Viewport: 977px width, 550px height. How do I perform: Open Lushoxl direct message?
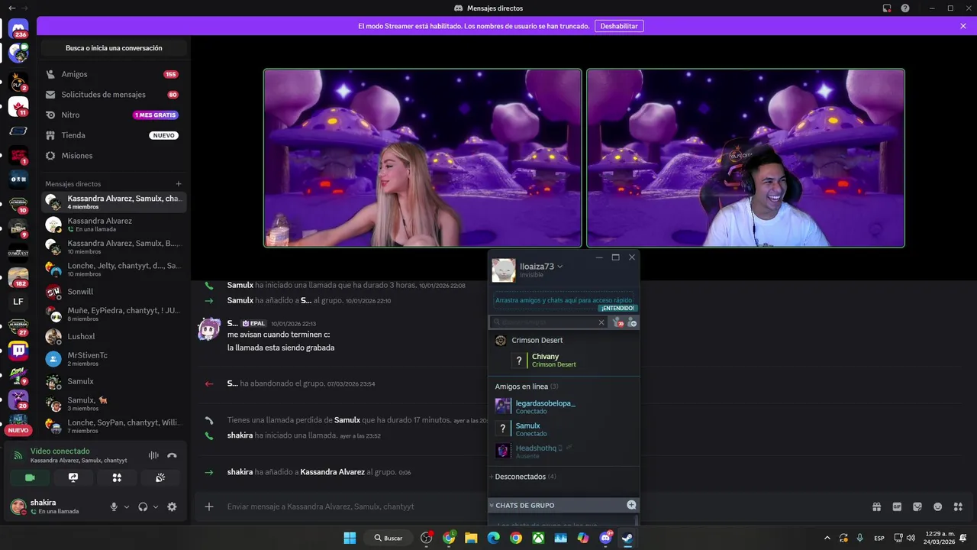click(x=113, y=336)
